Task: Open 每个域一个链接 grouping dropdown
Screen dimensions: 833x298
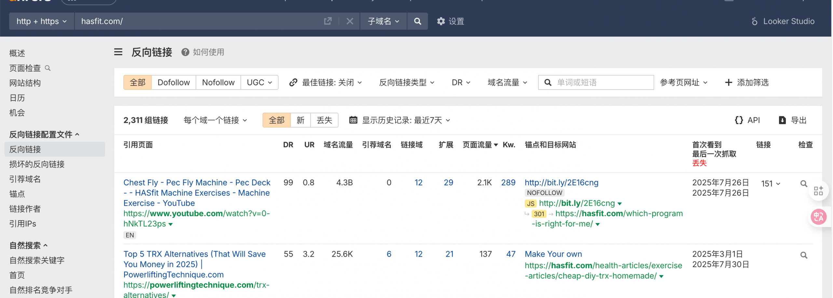Action: point(215,120)
